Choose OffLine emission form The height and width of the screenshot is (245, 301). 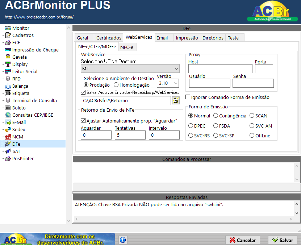coord(252,136)
